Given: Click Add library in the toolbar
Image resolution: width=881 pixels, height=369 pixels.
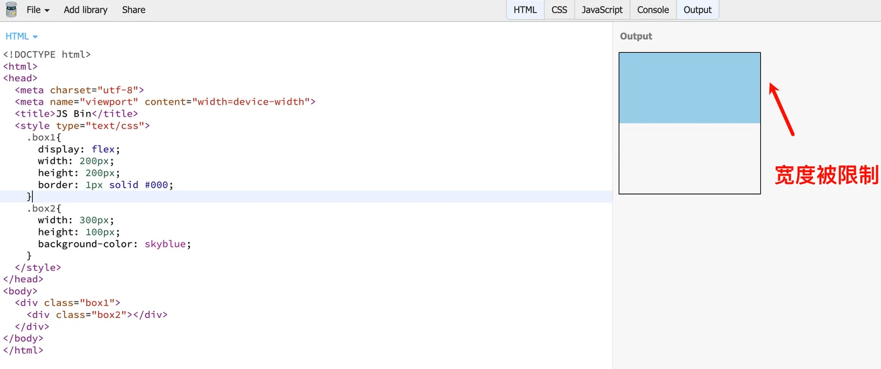Looking at the screenshot, I should [86, 10].
